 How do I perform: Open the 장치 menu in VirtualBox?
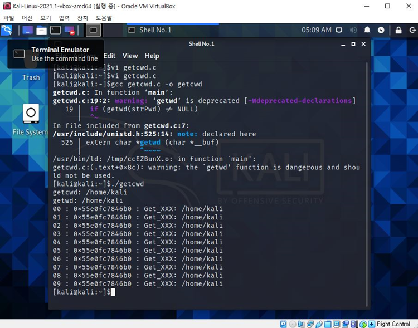82,18
